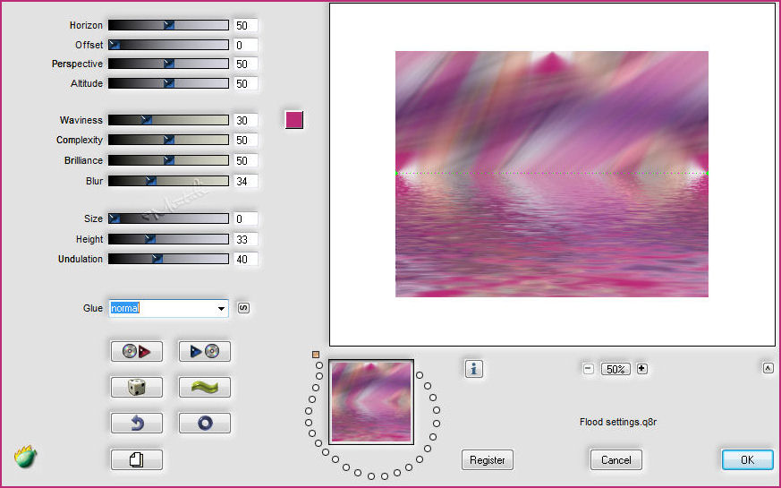This screenshot has height=488, width=781.
Task: Open the Glue mode dropdown
Action: [221, 309]
